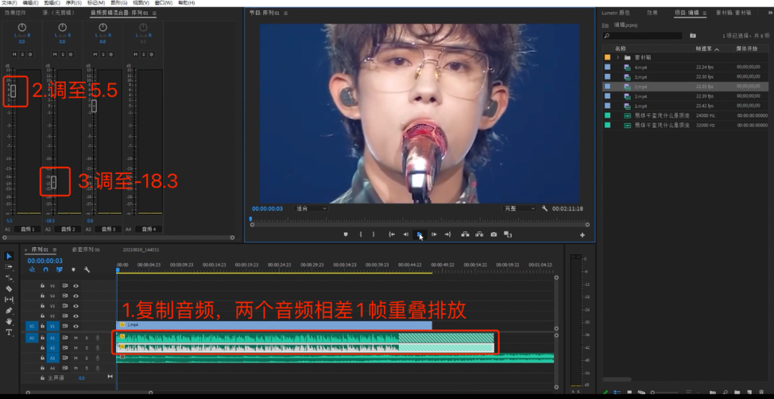This screenshot has height=399, width=774.
Task: Open the 文件(F) menu
Action: 9,2
